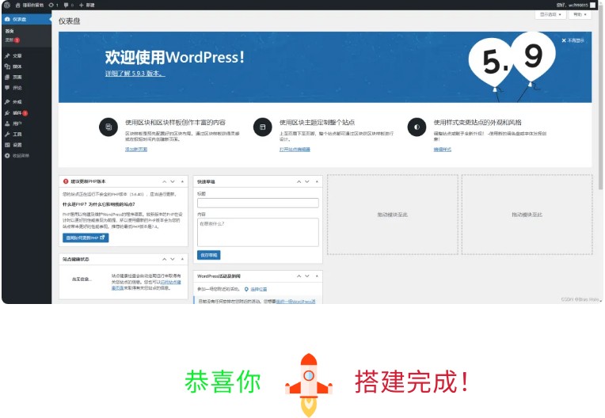Dismiss welcome panel via 不再显示
The width and height of the screenshot is (605, 418).
pyautogui.click(x=573, y=40)
